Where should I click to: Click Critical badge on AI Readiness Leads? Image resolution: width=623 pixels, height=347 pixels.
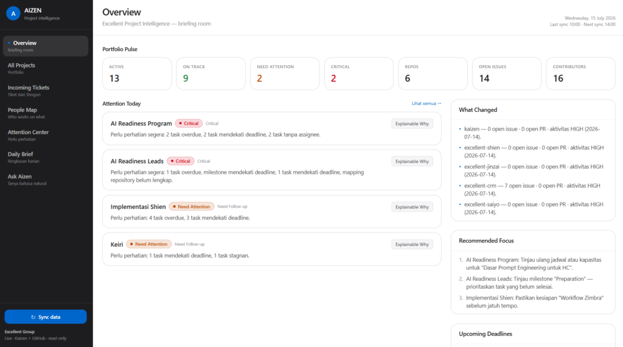point(180,161)
